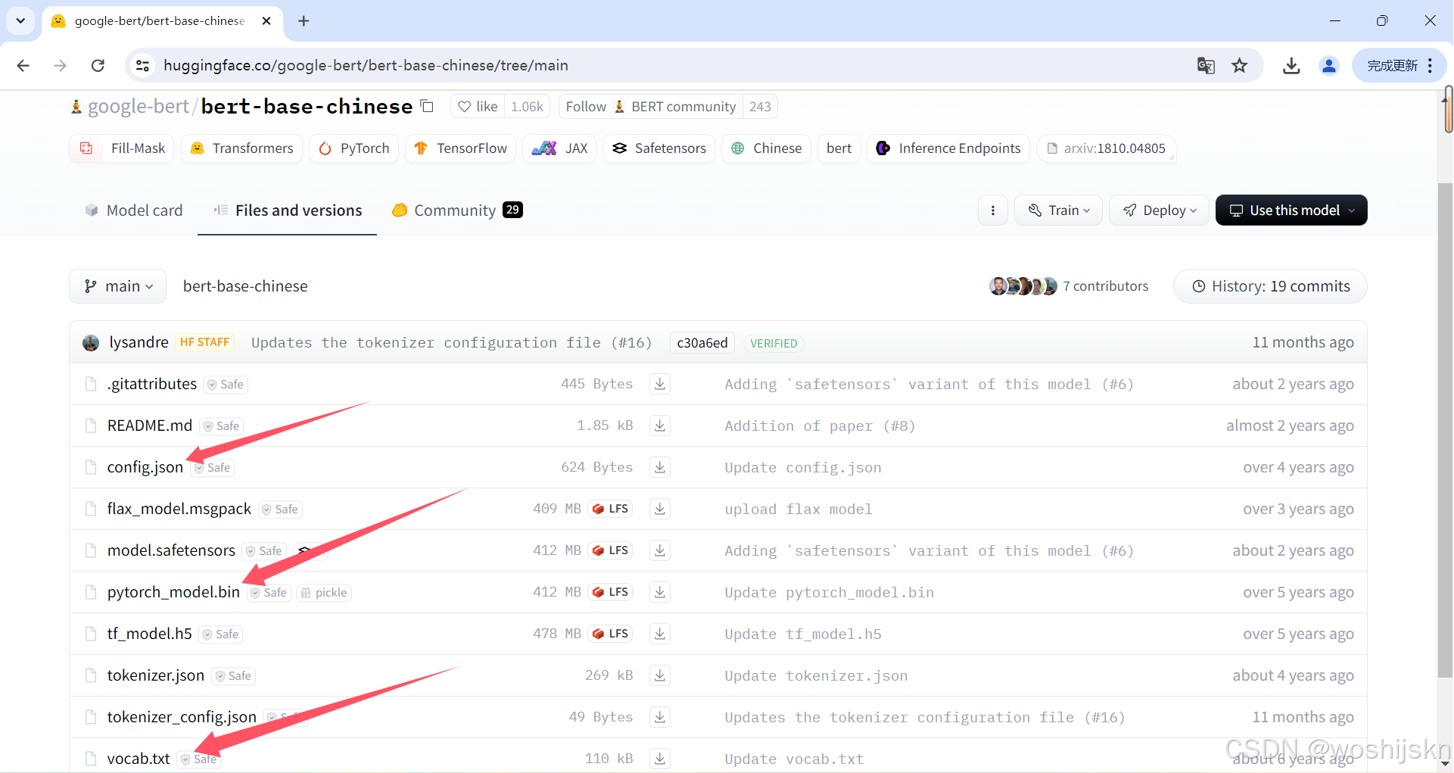Download the tokenizer_config.json file
Screen dimensions: 1454x773
click(660, 717)
